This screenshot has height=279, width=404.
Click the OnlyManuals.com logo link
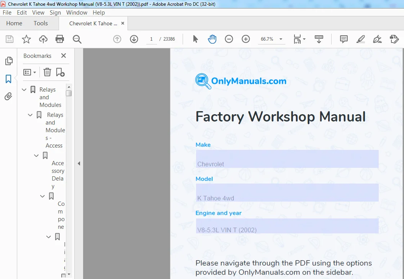pyautogui.click(x=240, y=81)
